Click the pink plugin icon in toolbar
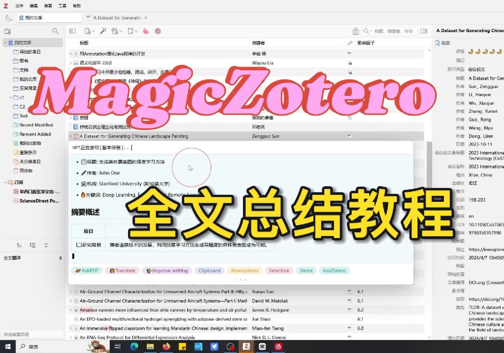The width and height of the screenshot is (504, 353). coord(146,31)
